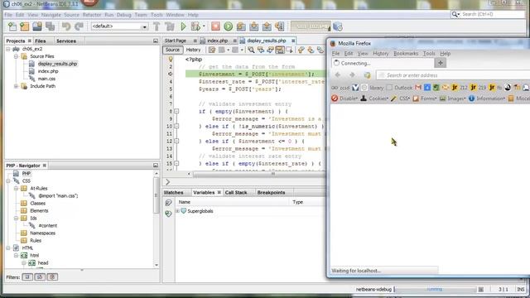This screenshot has height=298, width=530.
Task: Expand the Include Path node
Action: point(16,86)
